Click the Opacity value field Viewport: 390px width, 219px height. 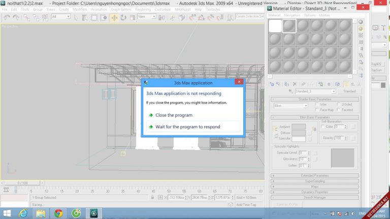click(339, 138)
